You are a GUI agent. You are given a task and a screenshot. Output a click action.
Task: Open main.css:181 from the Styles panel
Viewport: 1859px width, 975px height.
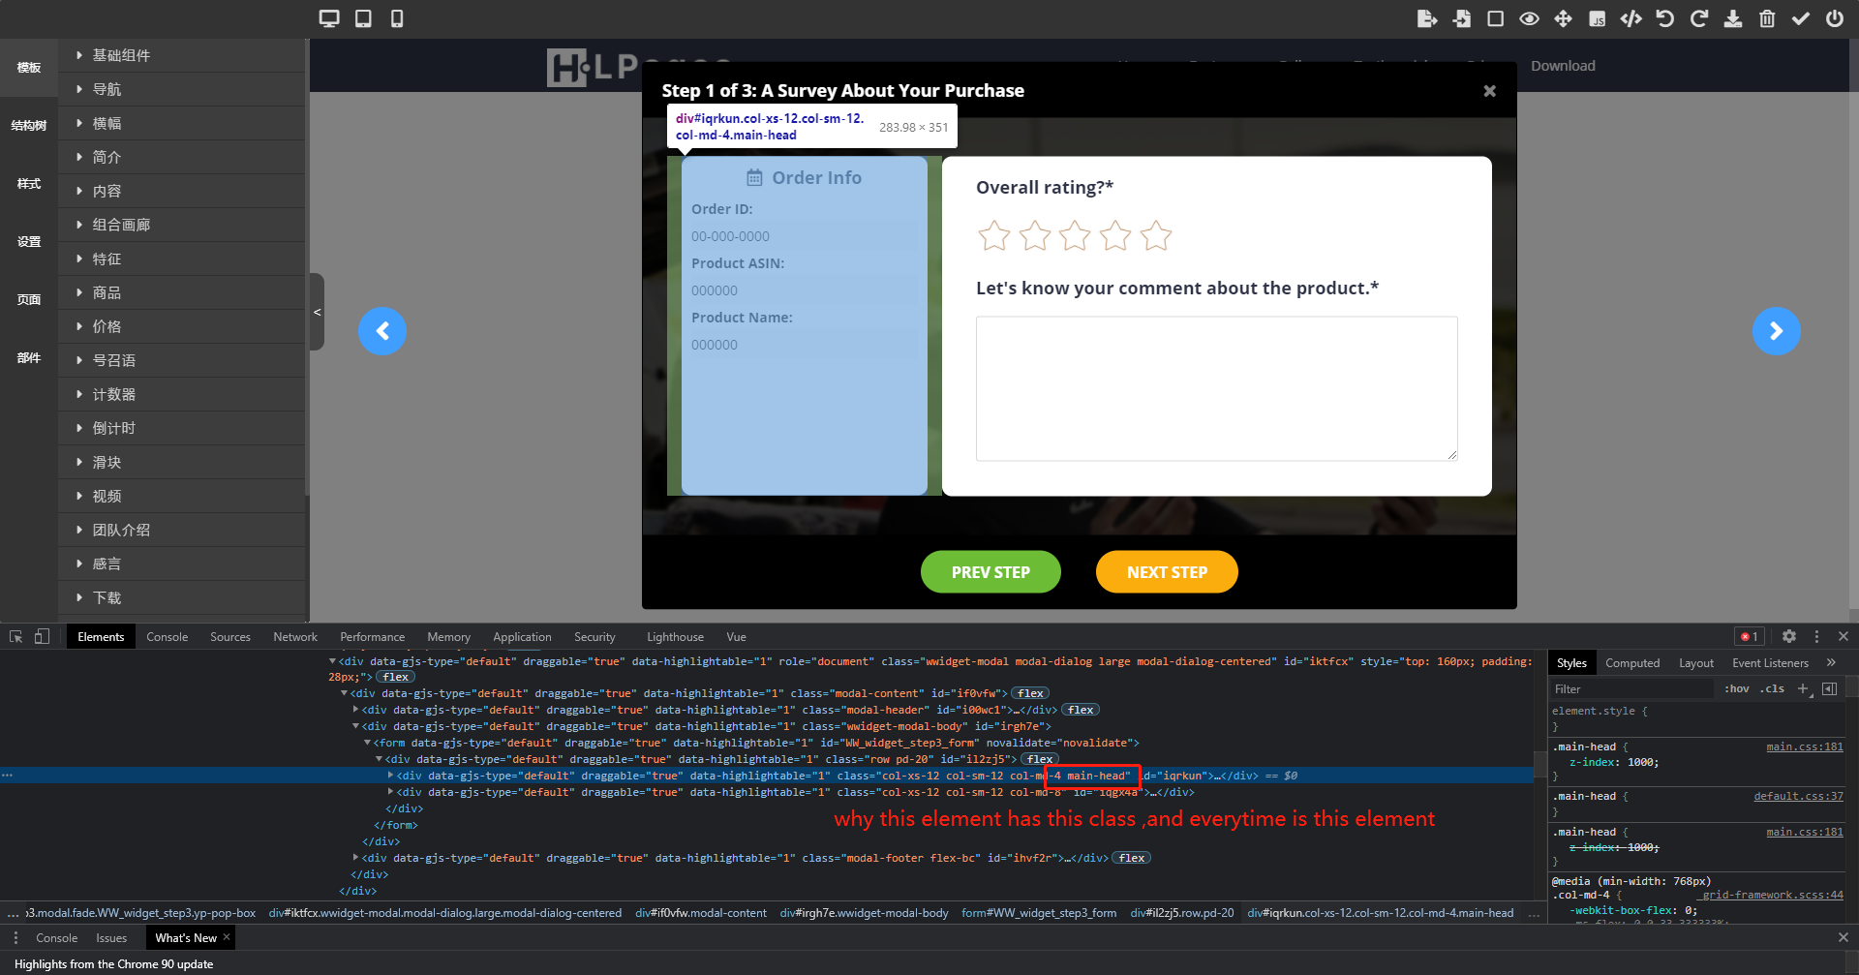(1804, 746)
